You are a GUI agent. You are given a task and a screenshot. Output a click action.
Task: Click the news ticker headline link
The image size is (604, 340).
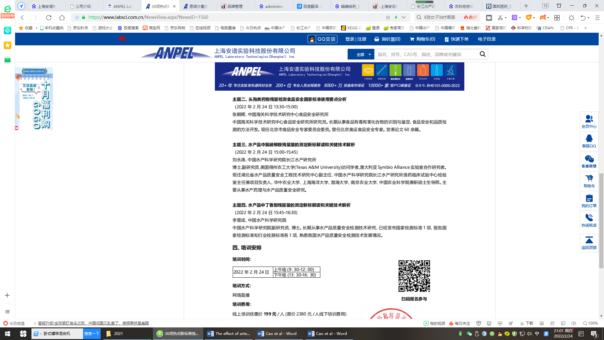(93, 323)
